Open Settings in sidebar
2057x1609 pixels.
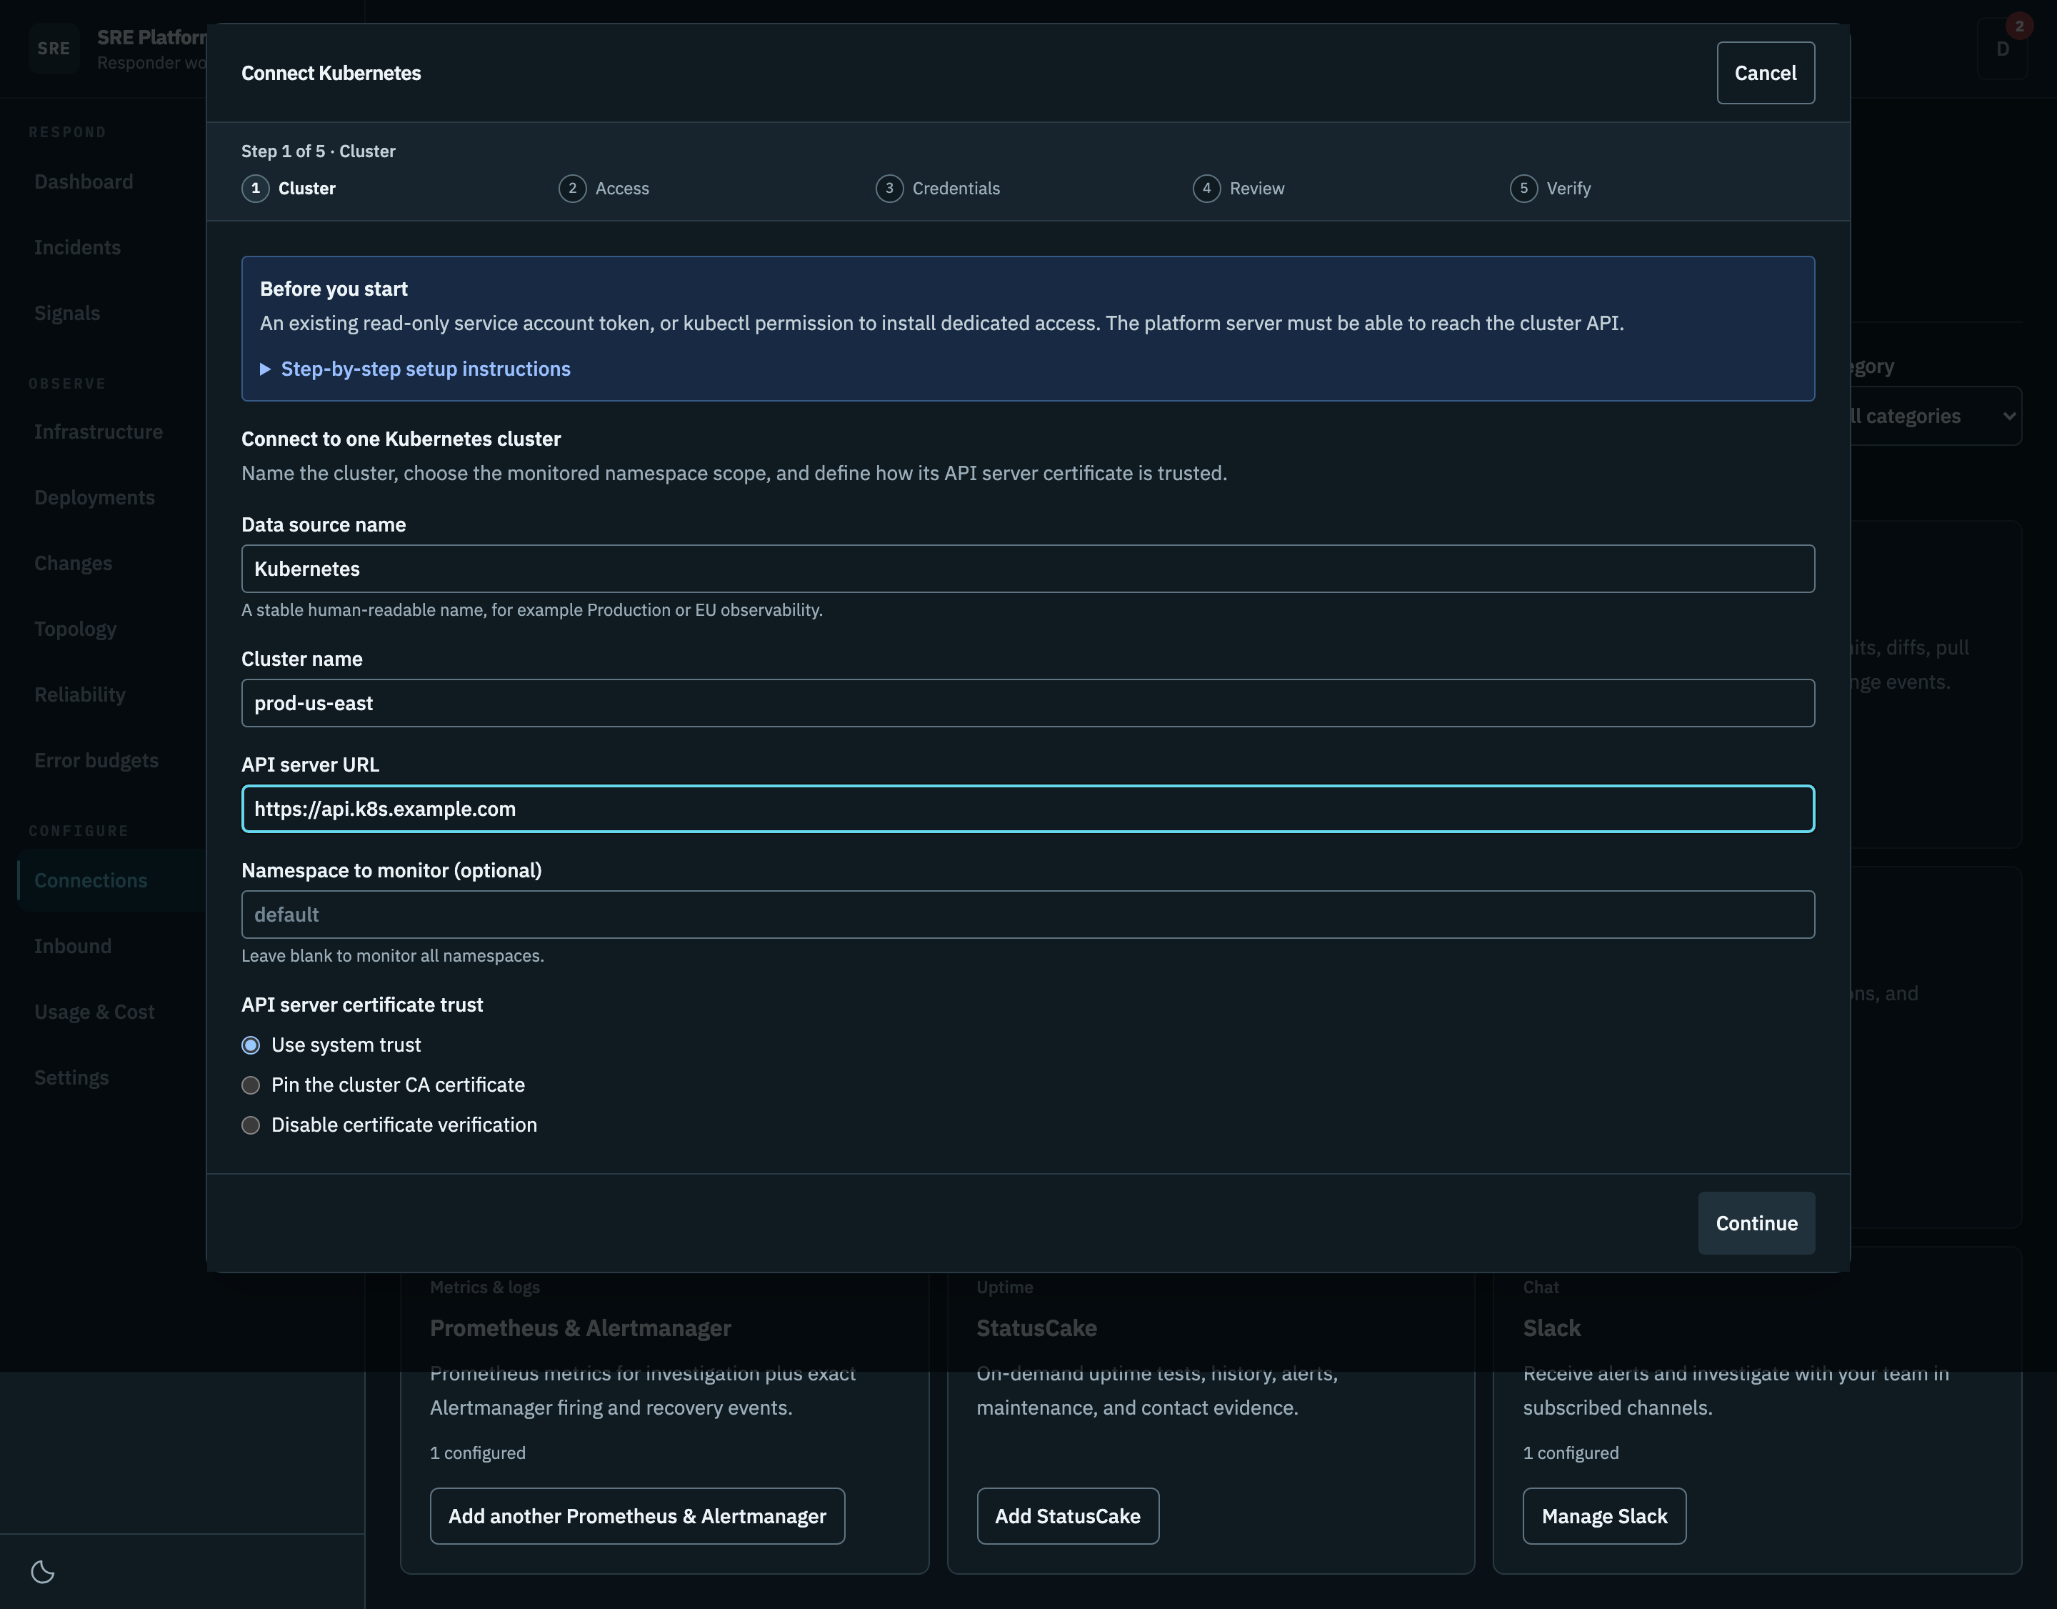pos(71,1077)
